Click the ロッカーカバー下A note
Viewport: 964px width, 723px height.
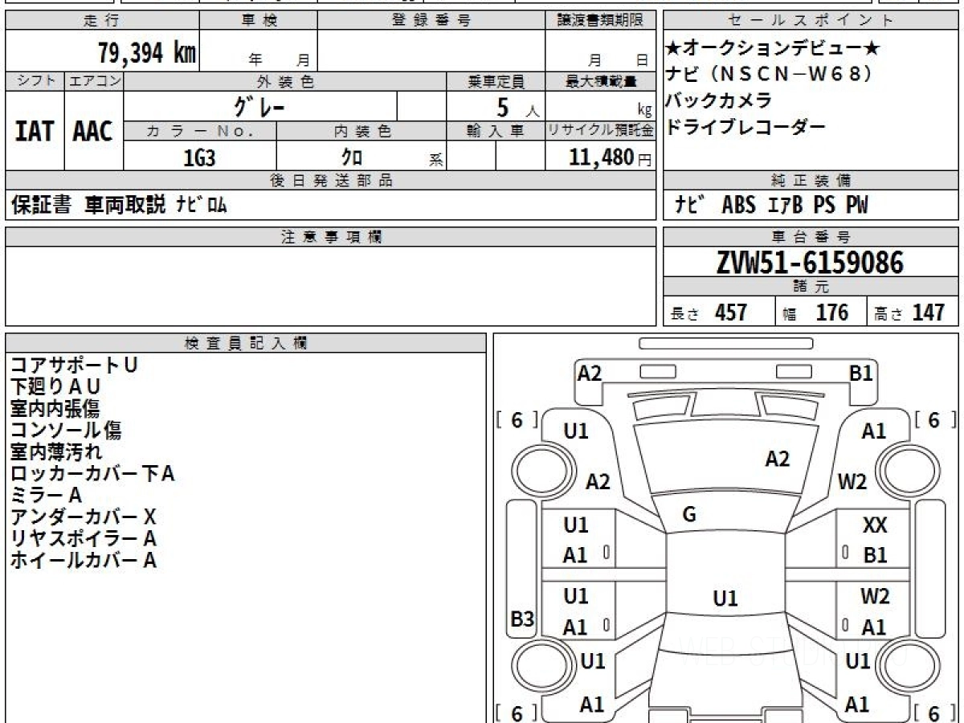click(92, 473)
